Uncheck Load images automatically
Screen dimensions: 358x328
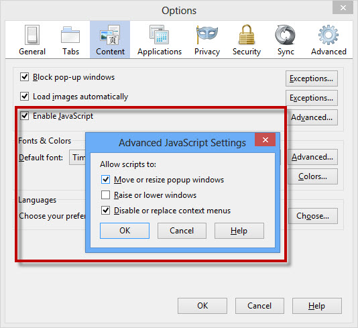24,97
